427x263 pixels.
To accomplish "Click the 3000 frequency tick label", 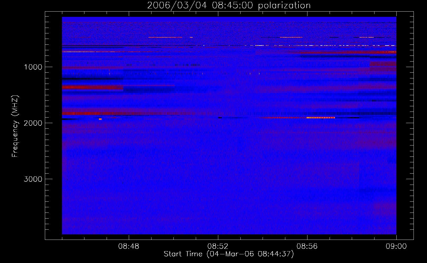I will pyautogui.click(x=33, y=179).
